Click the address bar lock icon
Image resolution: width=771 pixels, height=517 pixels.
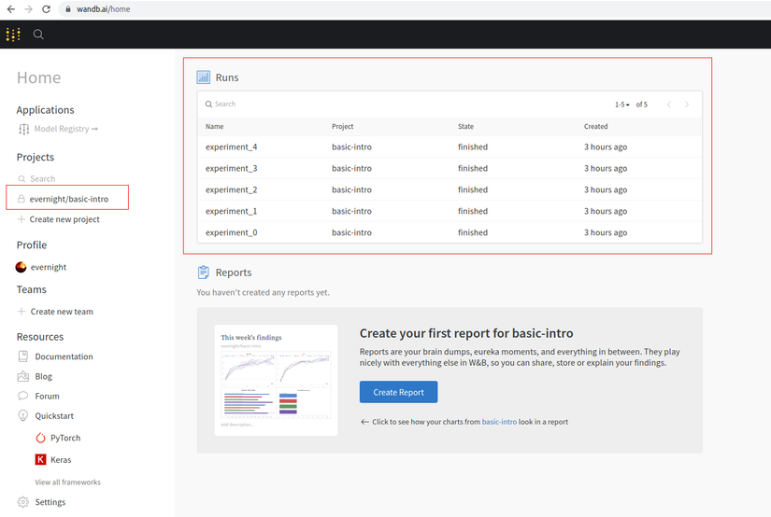[x=68, y=8]
